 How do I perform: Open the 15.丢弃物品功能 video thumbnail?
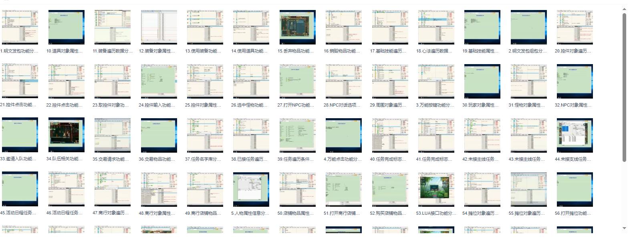(297, 27)
